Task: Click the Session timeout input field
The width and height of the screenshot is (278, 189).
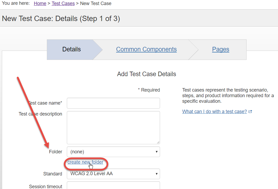Action: (113, 186)
